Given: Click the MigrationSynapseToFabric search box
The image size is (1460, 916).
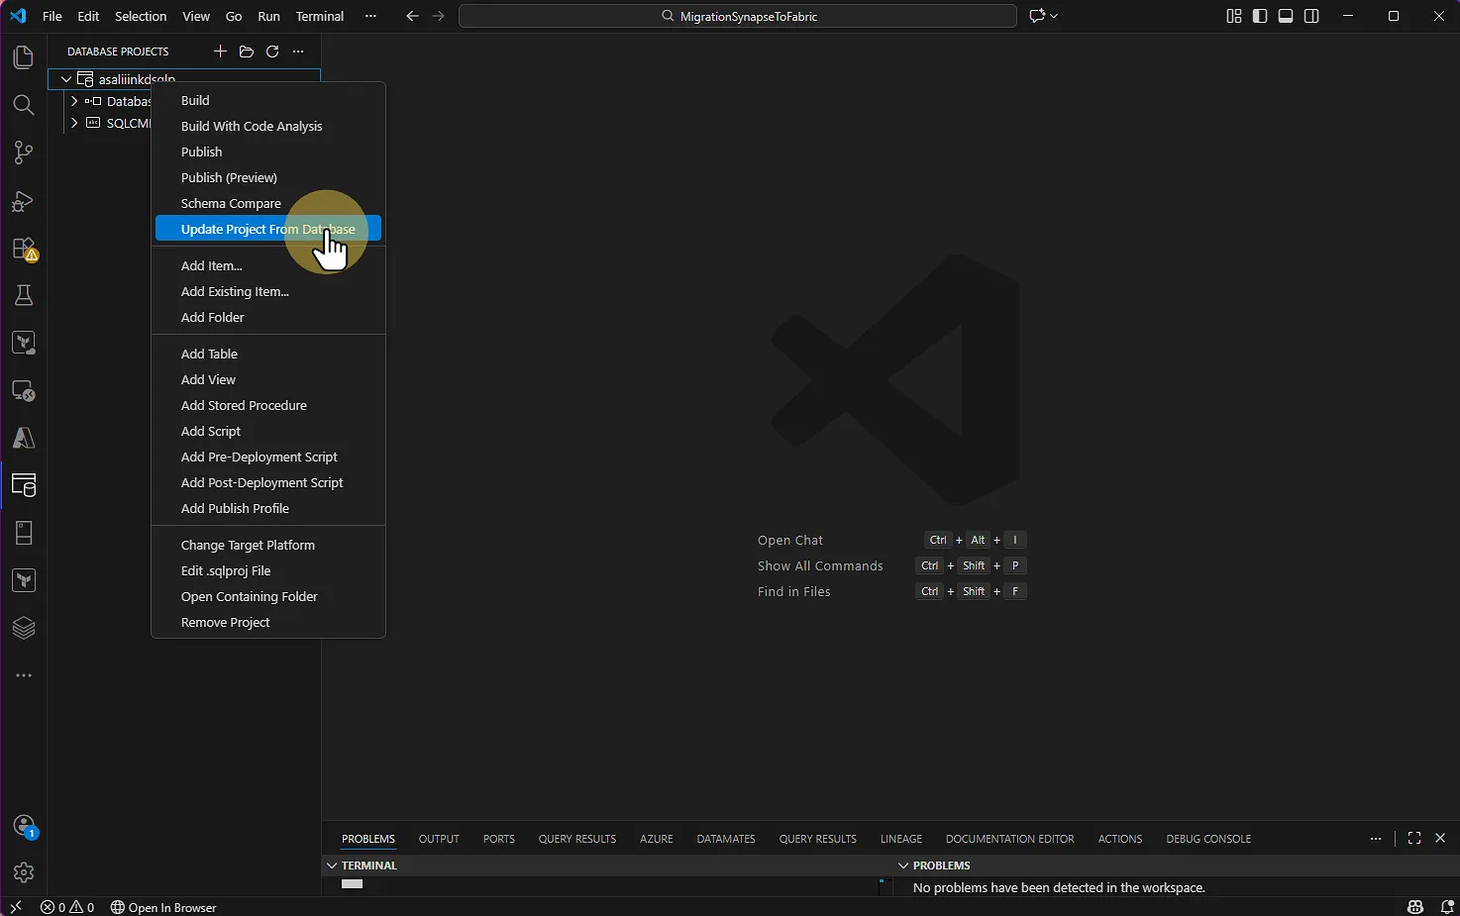Looking at the screenshot, I should pos(738,16).
